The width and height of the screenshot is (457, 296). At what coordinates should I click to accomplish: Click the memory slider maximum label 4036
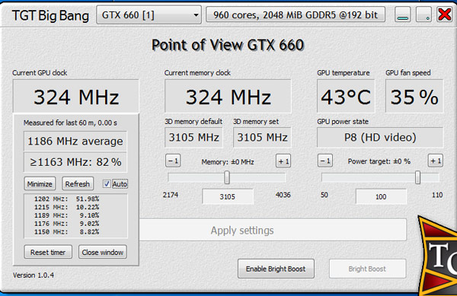tap(283, 195)
